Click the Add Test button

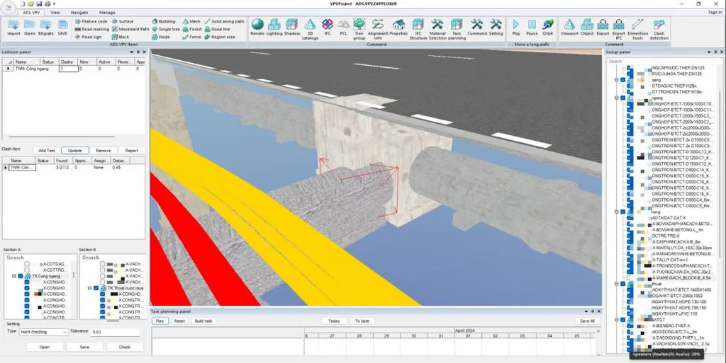coord(47,151)
